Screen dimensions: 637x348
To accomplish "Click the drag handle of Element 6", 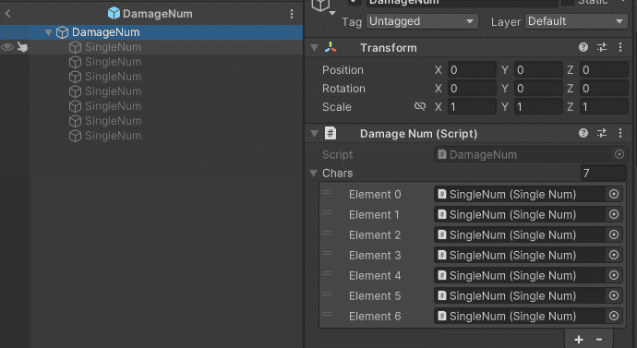I will (327, 314).
